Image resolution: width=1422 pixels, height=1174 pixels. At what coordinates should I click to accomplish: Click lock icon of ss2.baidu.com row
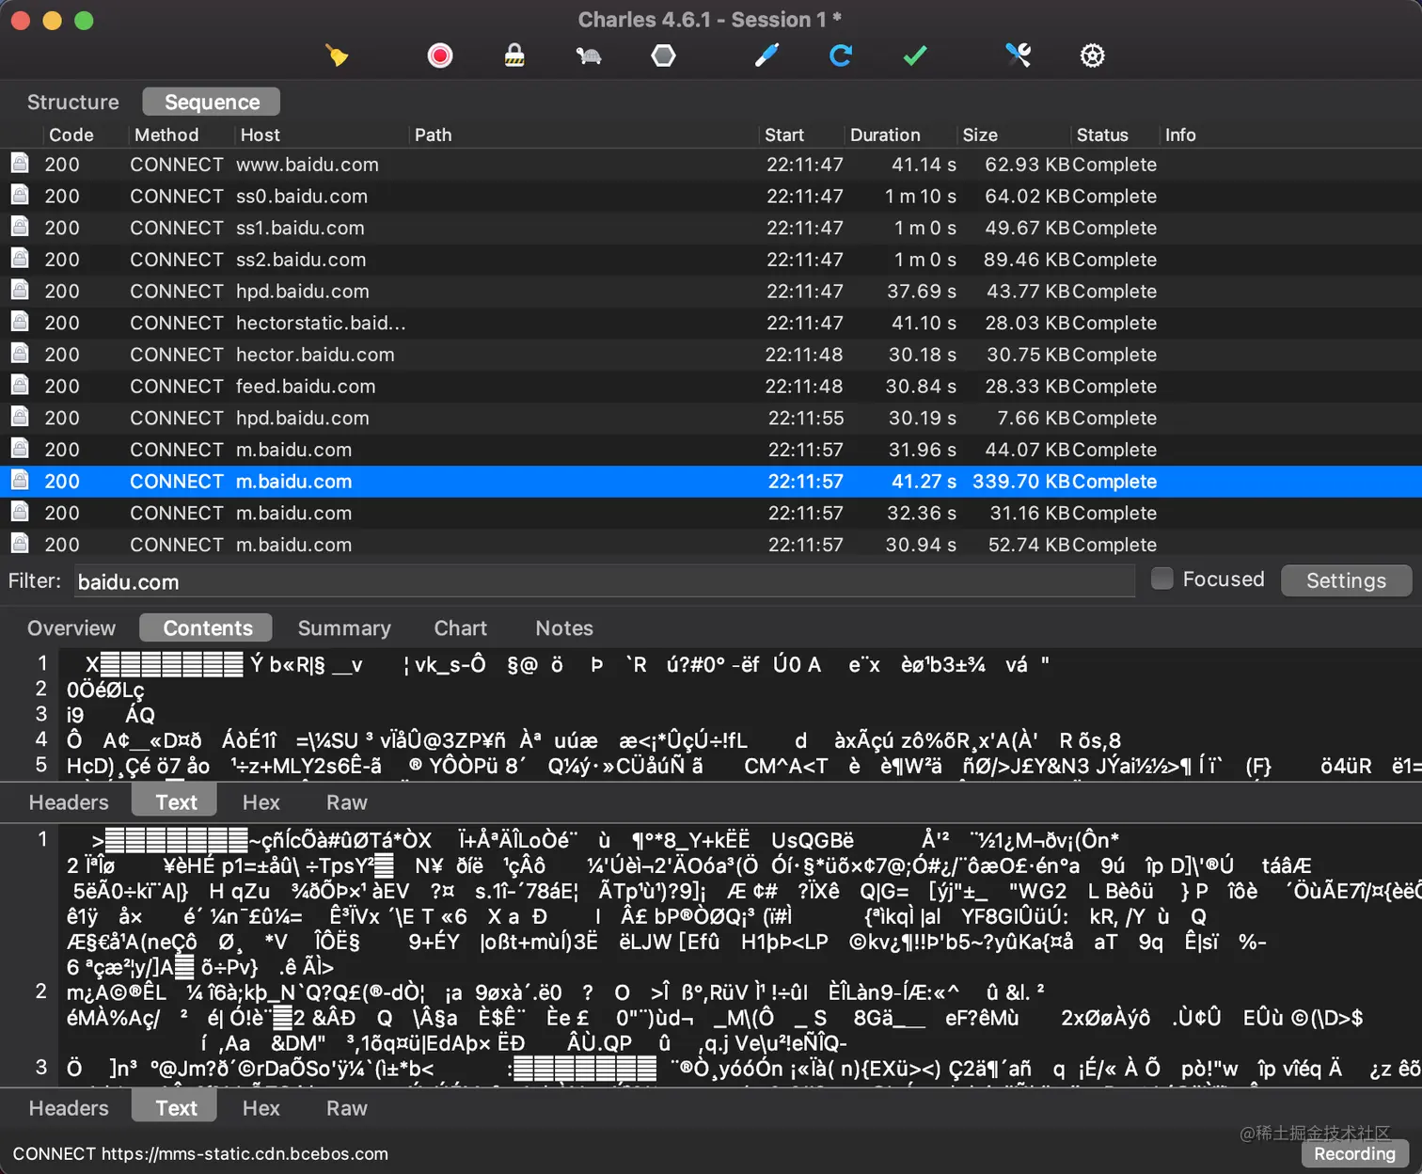[x=20, y=259]
